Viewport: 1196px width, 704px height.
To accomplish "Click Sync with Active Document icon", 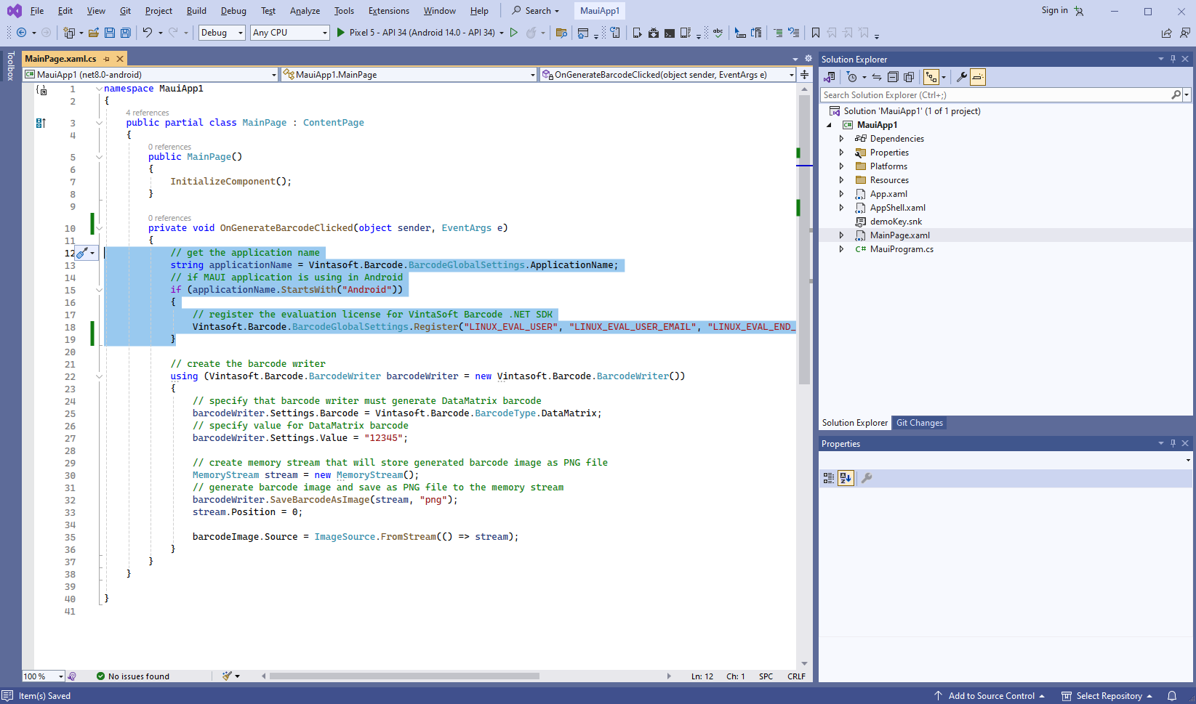I will tap(877, 77).
